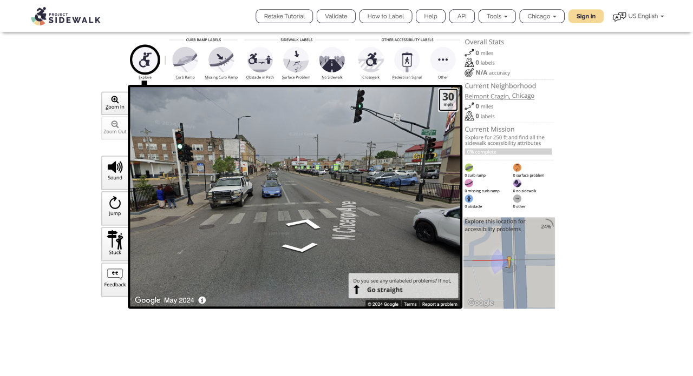Image resolution: width=693 pixels, height=376 pixels.
Task: Click the Overall Stats heading
Action: [484, 42]
